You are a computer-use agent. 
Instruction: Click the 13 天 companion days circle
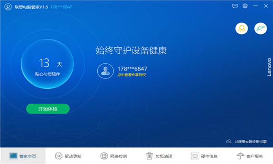[47, 64]
